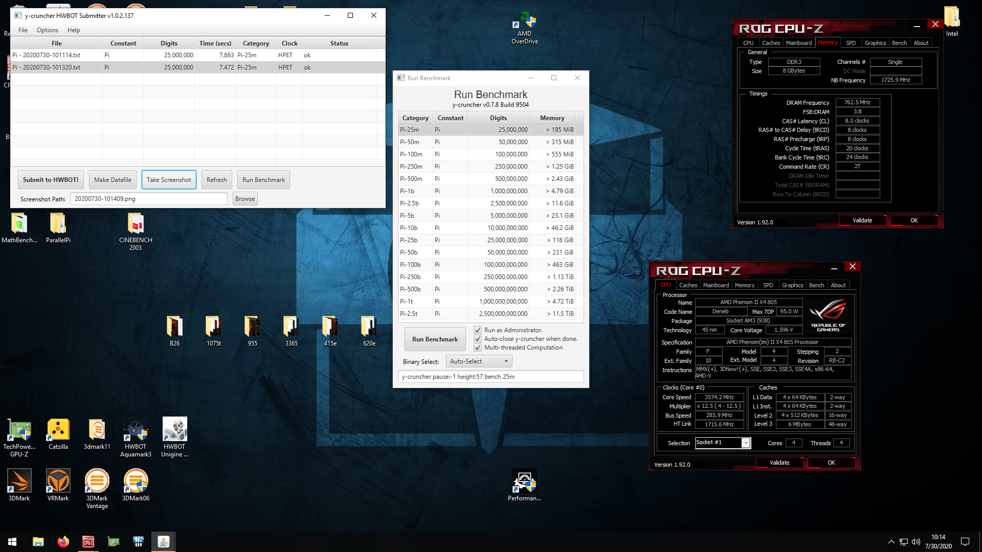The image size is (982, 552).
Task: Click Validate in the Memory CPU-Z window
Action: pos(862,220)
